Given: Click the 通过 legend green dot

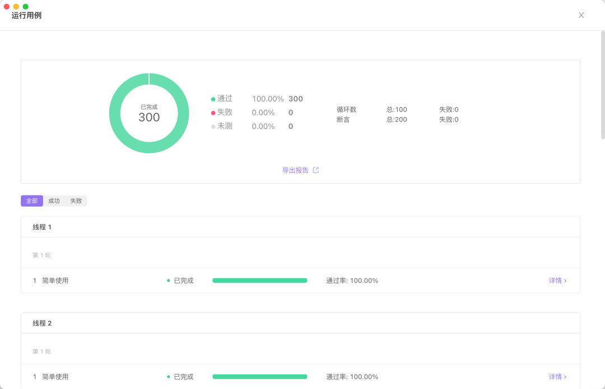Looking at the screenshot, I should click(x=213, y=99).
